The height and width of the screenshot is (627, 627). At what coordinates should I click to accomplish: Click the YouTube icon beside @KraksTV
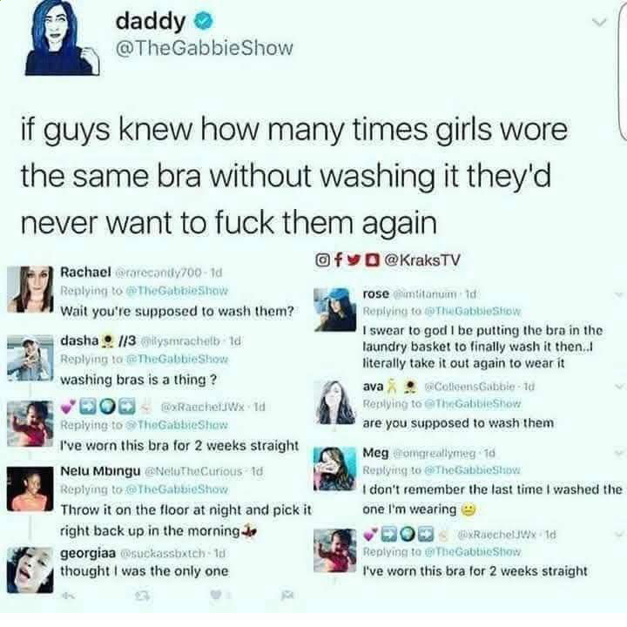[373, 260]
